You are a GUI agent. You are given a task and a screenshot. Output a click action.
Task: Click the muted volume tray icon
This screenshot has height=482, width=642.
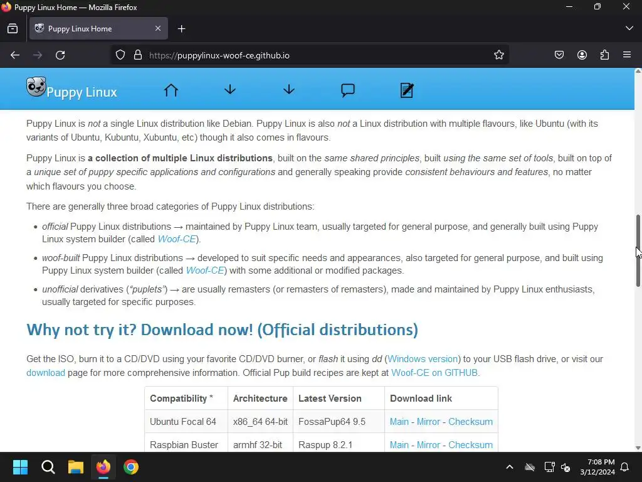(x=566, y=467)
